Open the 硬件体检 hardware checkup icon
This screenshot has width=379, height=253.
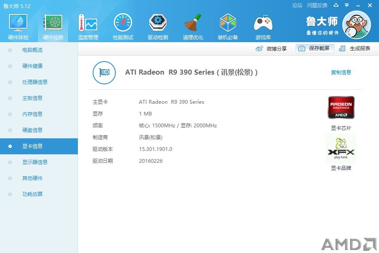point(18,23)
